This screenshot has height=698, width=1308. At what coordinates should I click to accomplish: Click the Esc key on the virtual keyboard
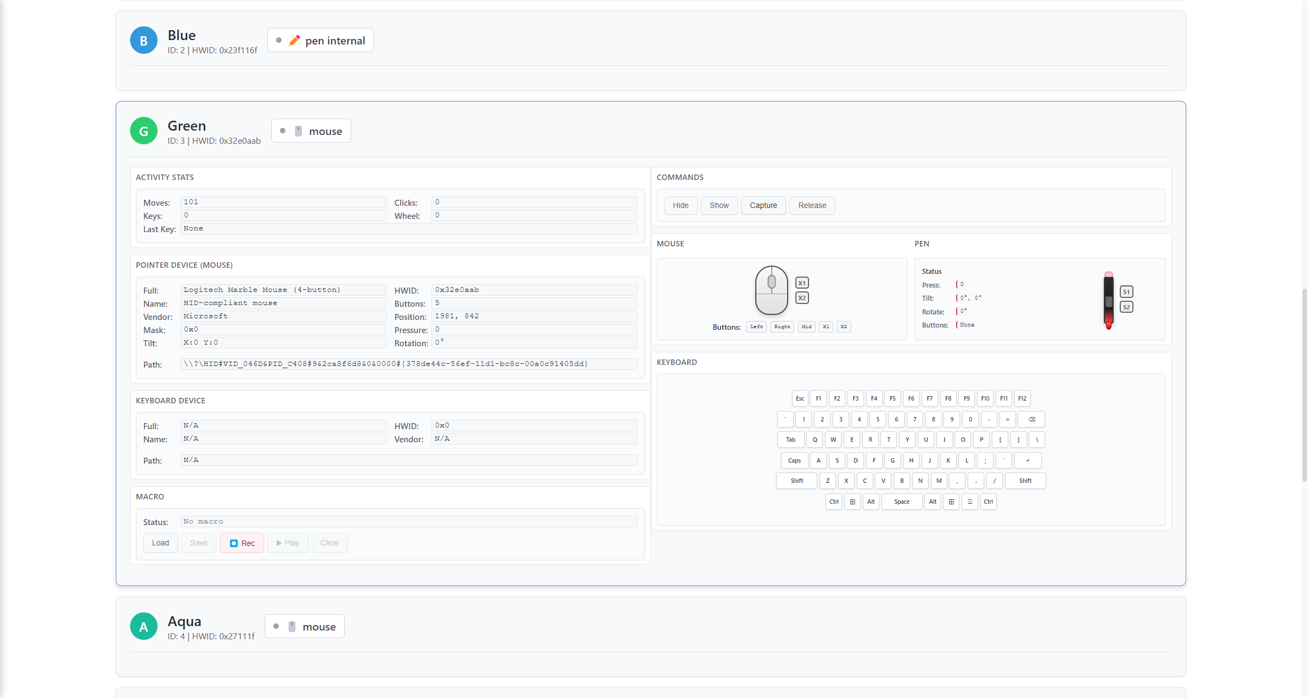tap(800, 398)
